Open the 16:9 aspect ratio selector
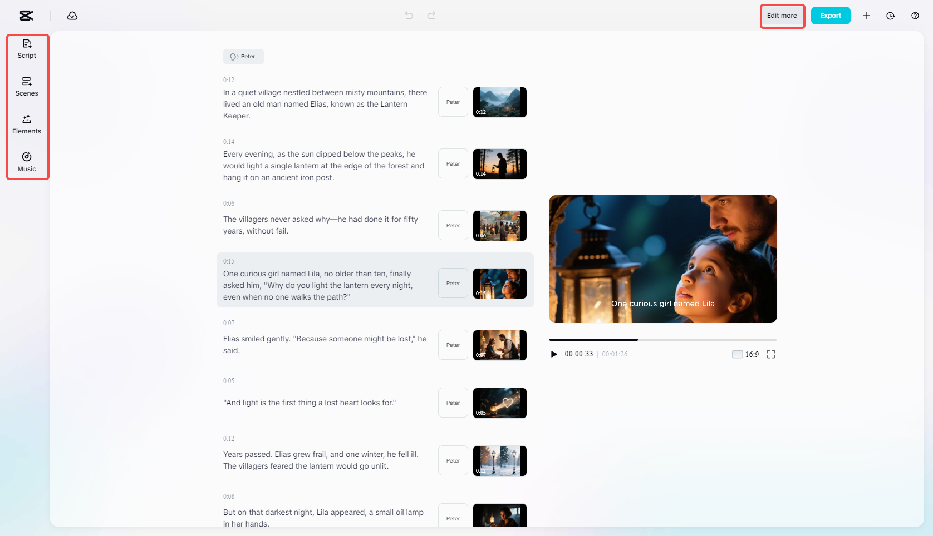This screenshot has width=933, height=536. (745, 354)
